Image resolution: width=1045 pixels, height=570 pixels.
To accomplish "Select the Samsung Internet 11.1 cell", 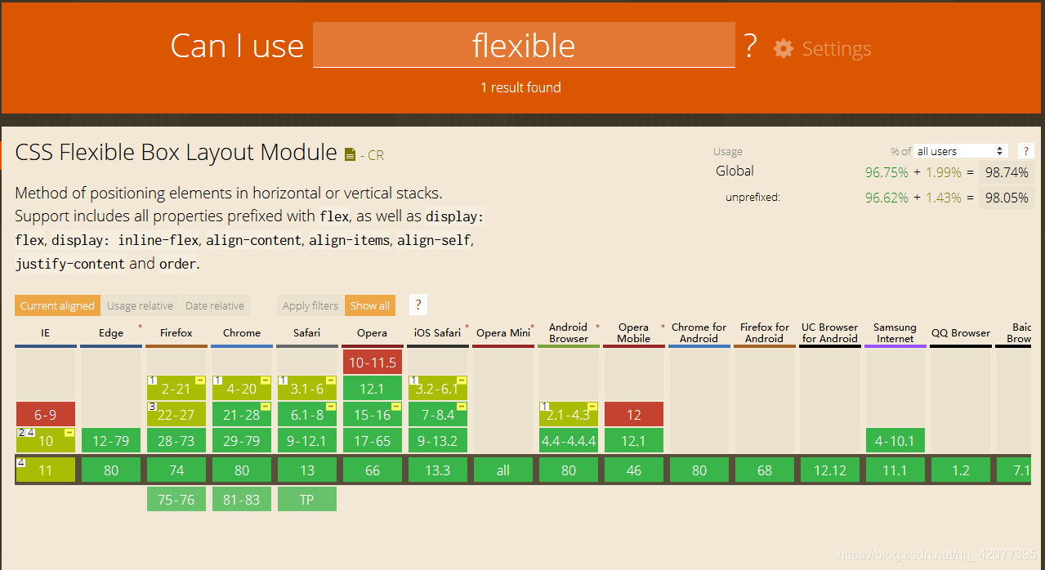I will 895,470.
